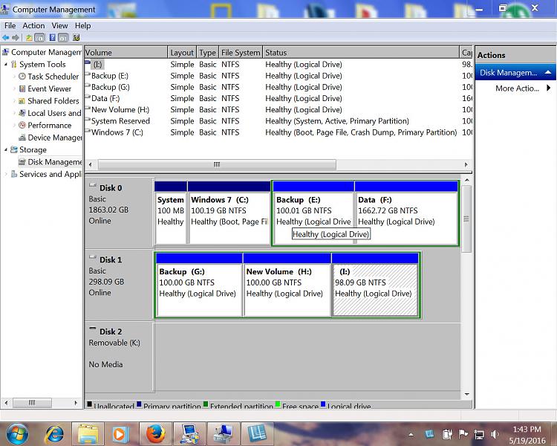The height and width of the screenshot is (446, 557).
Task: Collapse the System Tools tree node
Action: [x=6, y=65]
